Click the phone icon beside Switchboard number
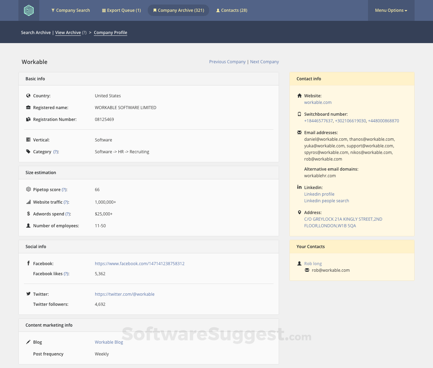The height and width of the screenshot is (368, 433). click(300, 114)
